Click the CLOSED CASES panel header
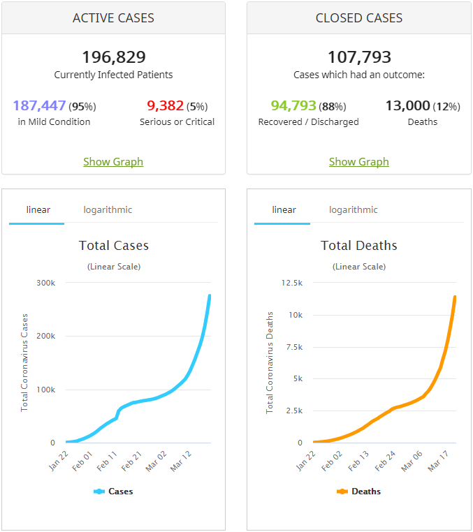 pyautogui.click(x=358, y=18)
